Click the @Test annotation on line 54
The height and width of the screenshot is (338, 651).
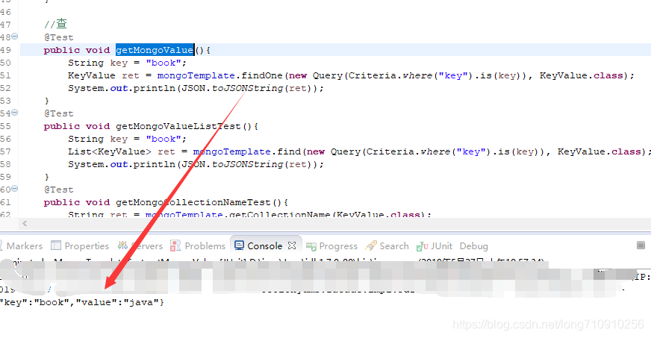[58, 113]
